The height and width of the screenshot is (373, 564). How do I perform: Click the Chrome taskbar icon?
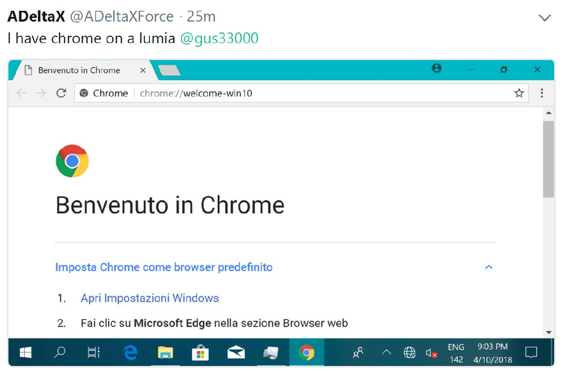(306, 352)
